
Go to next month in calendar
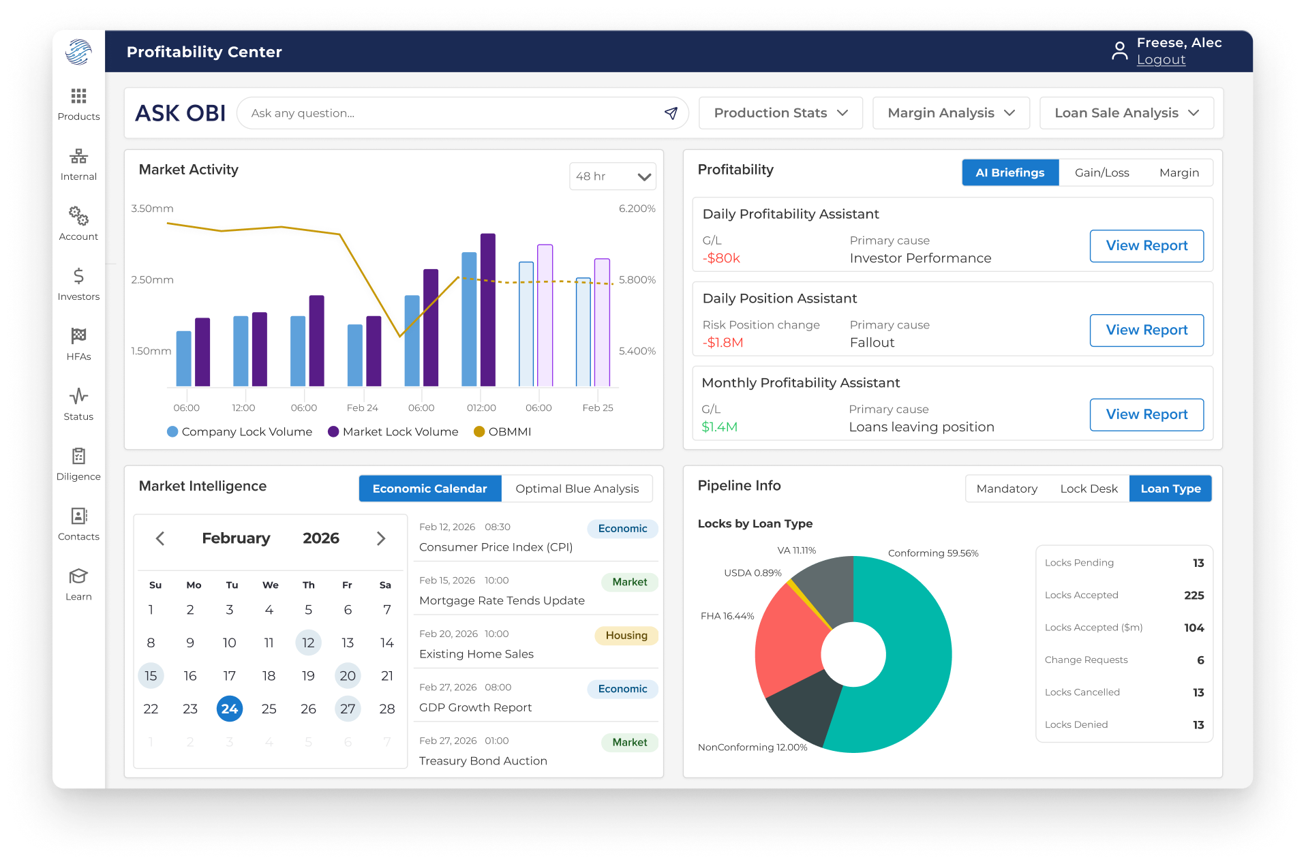381,538
